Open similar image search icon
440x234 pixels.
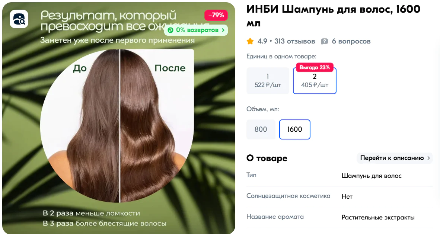(x=19, y=19)
